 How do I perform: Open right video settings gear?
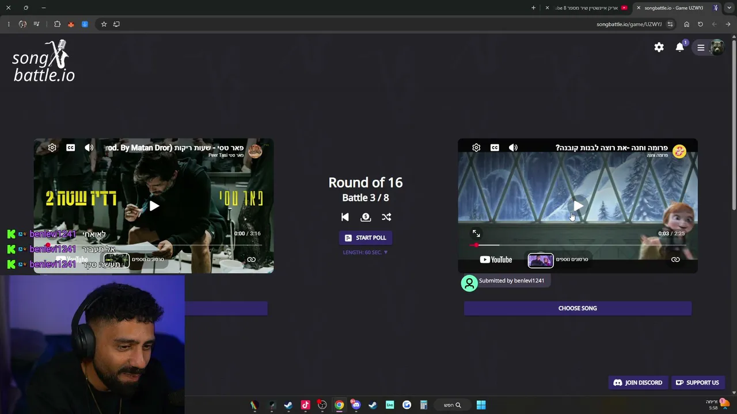point(476,148)
